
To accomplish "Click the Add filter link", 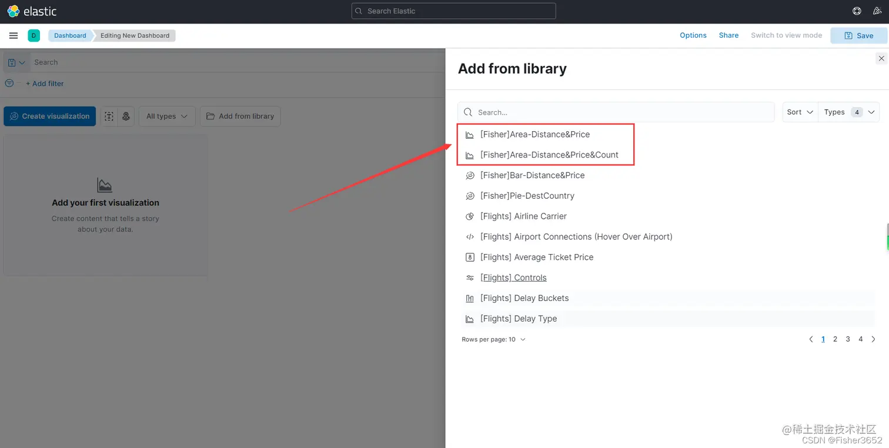I will [45, 83].
